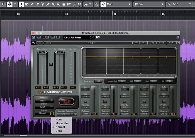The width and height of the screenshot is (195, 138).
Task: Choose Ultra in Shaping menu
Action: click(58, 131)
